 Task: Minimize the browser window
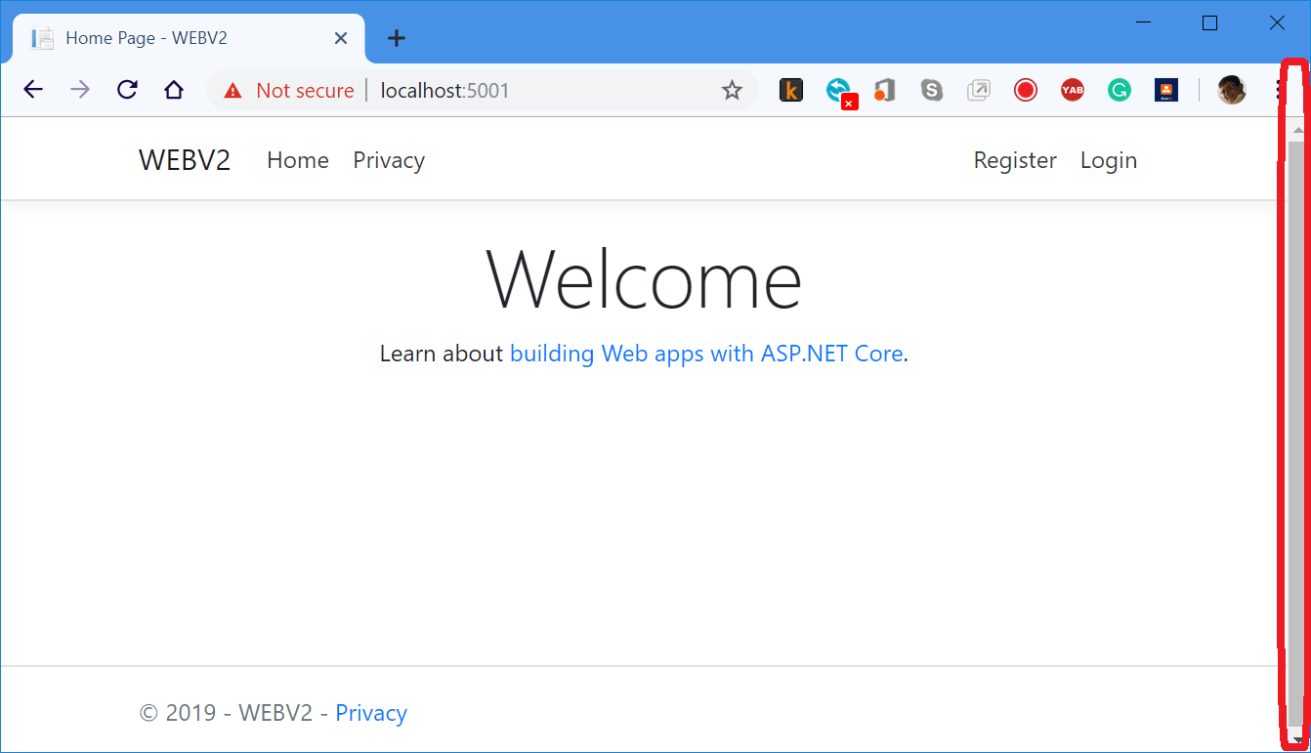tap(1144, 22)
